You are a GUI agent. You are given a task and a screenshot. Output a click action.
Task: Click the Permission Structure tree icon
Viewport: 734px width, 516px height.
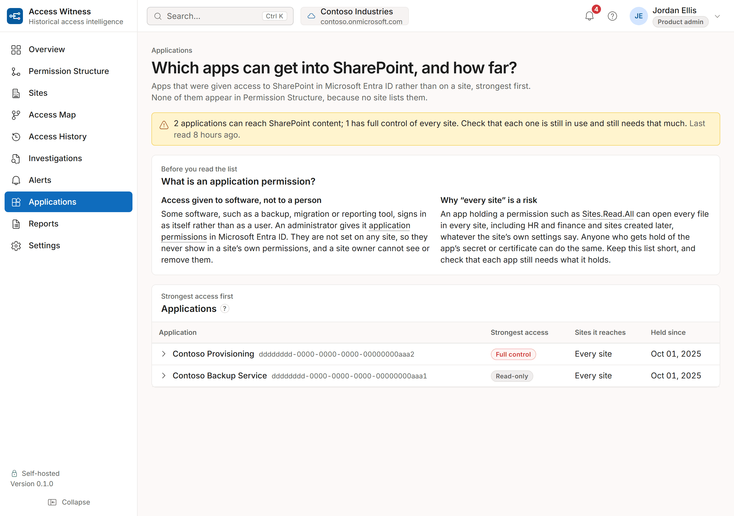click(x=16, y=71)
